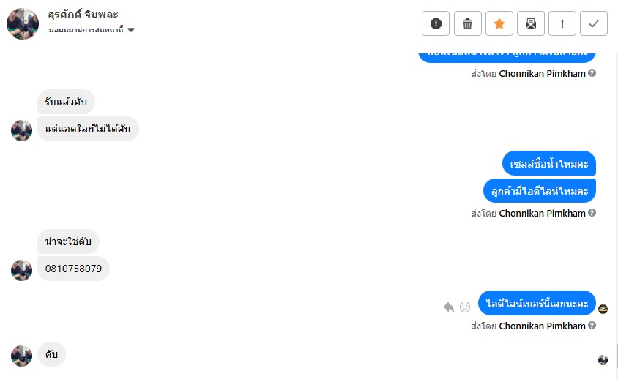Screen dimensions: 618x382
Task: Click the phone number 0810758079 message
Action: (x=73, y=269)
